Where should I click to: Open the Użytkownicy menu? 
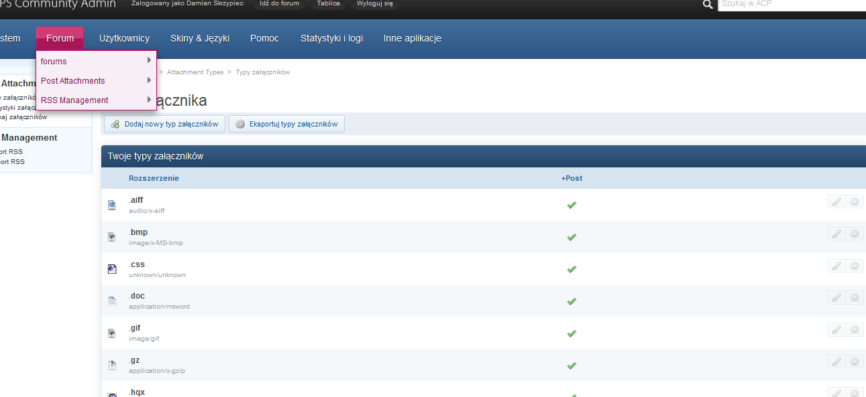coord(124,38)
